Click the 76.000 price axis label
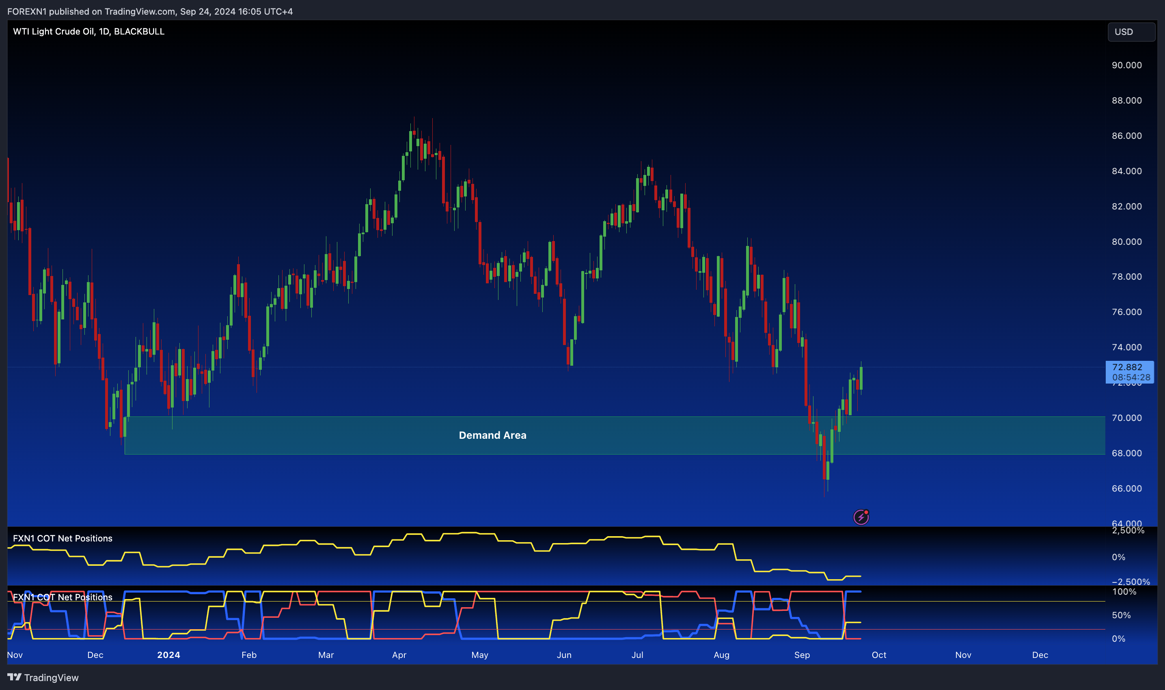1165x690 pixels. coord(1126,312)
